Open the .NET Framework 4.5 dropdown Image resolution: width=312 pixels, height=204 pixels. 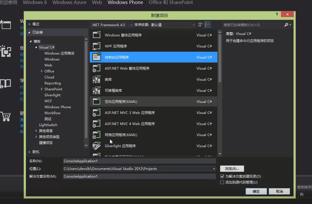[x=112, y=25]
